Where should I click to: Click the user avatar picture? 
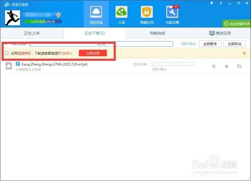click(x=13, y=18)
